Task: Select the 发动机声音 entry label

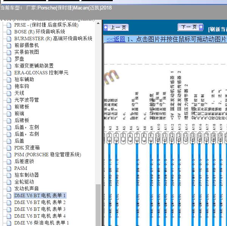Action: [26, 189]
